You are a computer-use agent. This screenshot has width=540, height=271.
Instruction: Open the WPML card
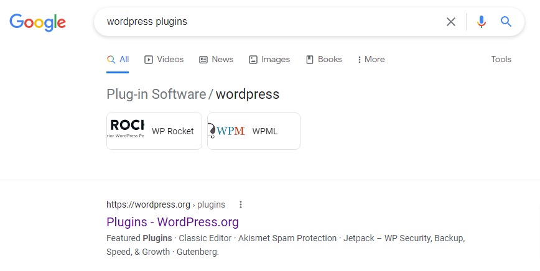(254, 131)
